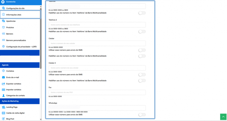Click the green back-to-top arrow button
The height and width of the screenshot is (121, 227).
(x=223, y=117)
